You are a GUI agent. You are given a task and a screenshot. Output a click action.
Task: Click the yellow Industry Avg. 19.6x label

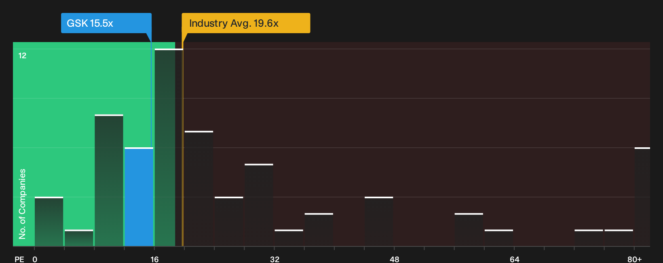pyautogui.click(x=246, y=23)
